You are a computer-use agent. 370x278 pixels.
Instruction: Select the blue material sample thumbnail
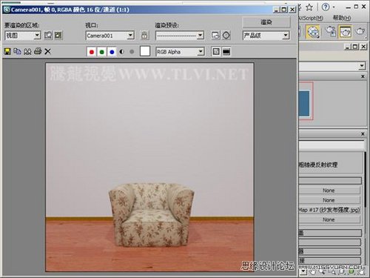[304, 103]
